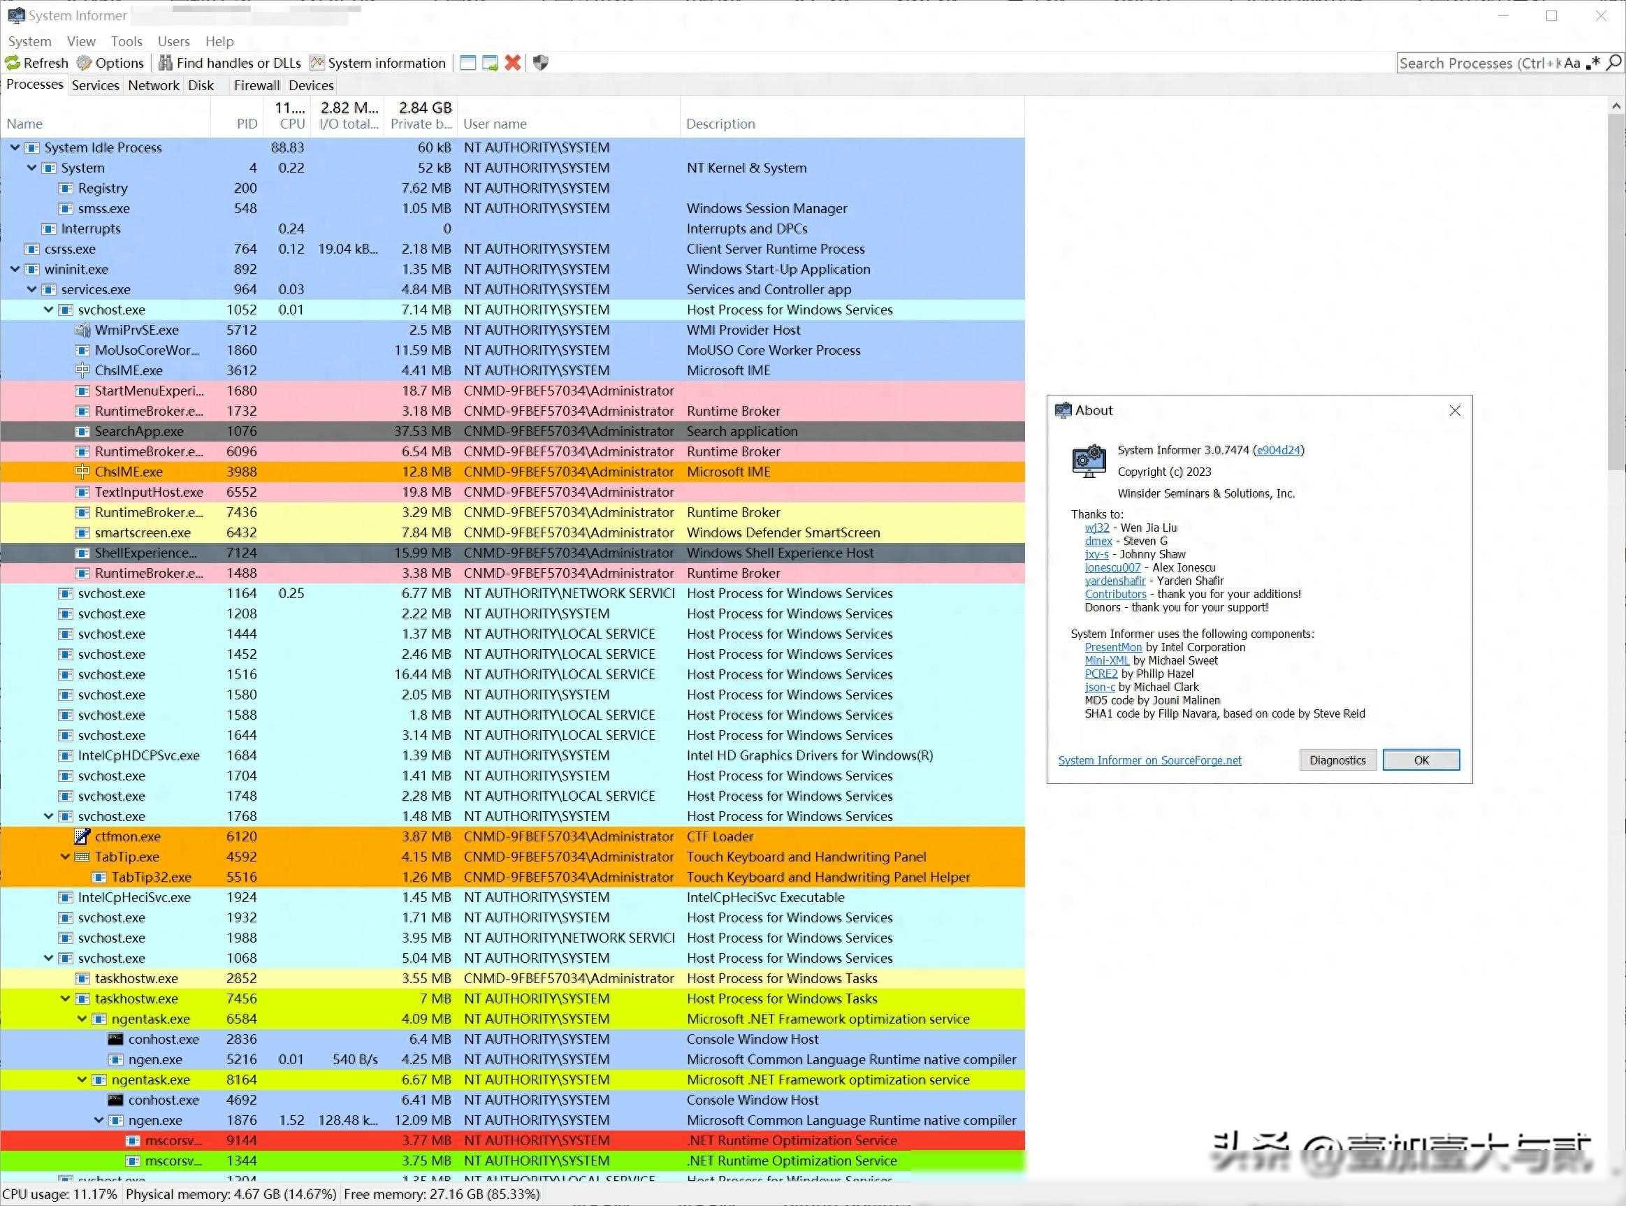Open System Informer on SourceForge.net link

click(x=1149, y=760)
